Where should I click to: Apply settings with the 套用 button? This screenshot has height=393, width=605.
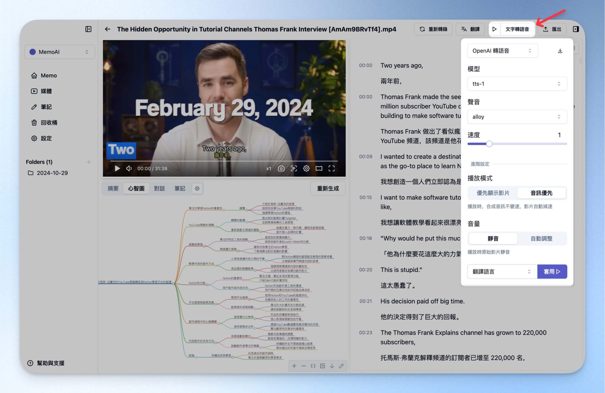click(552, 271)
